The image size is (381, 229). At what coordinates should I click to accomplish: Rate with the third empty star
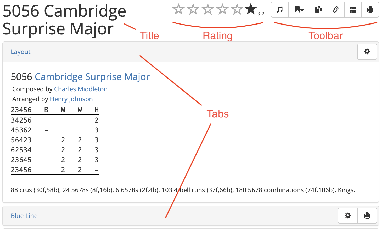(x=208, y=9)
